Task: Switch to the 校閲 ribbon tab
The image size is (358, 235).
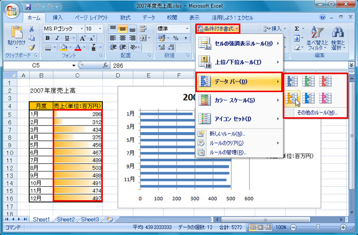Action: pyautogui.click(x=172, y=17)
